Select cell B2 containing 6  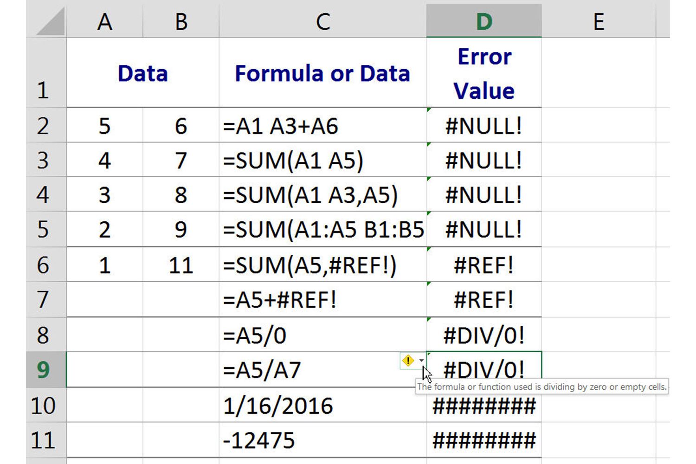181,125
